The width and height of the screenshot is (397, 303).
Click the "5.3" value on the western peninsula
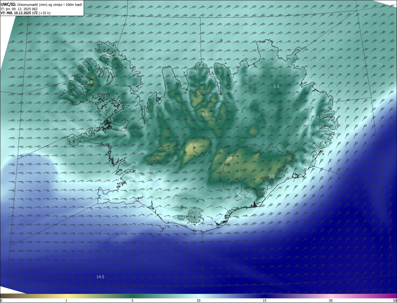[x=74, y=142]
